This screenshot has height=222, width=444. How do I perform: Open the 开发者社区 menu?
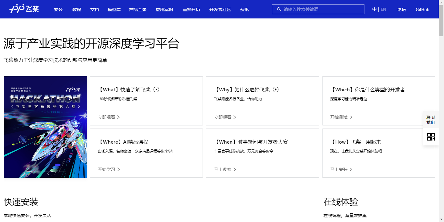[220, 10]
